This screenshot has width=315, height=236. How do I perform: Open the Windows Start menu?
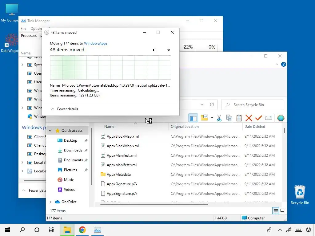[x=7, y=230]
